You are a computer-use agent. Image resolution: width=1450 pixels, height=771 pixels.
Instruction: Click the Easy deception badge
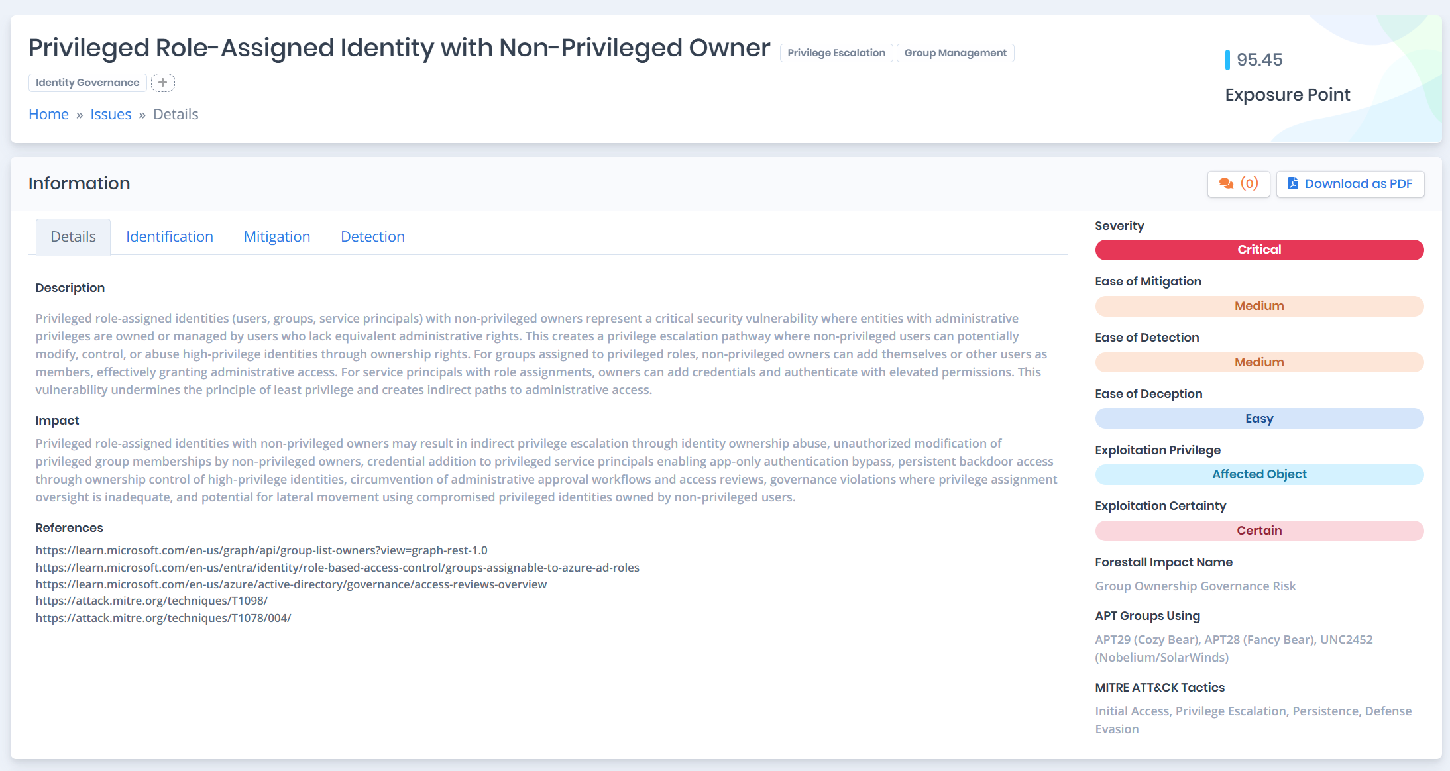pyautogui.click(x=1259, y=419)
